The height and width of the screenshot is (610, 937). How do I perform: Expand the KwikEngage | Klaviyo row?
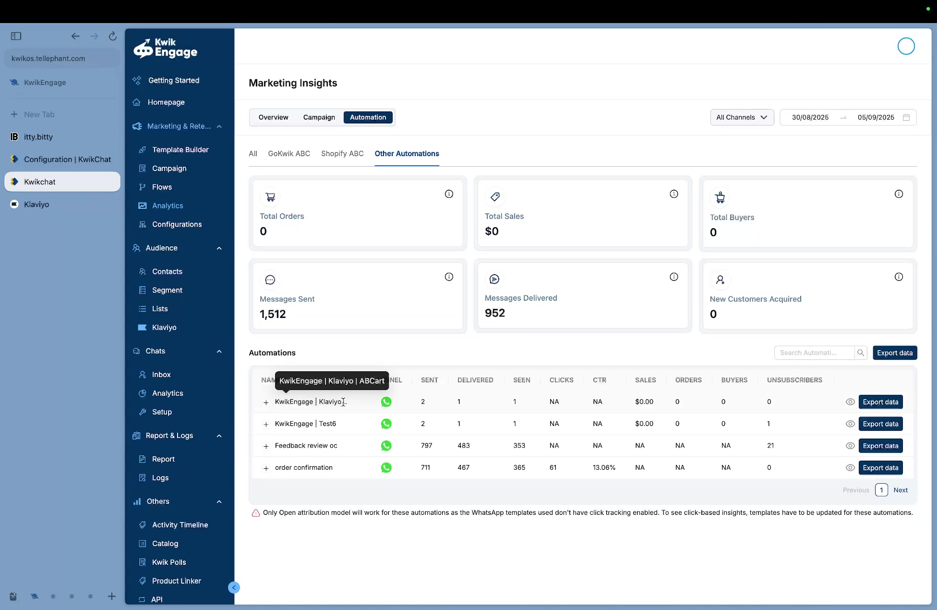pos(266,403)
